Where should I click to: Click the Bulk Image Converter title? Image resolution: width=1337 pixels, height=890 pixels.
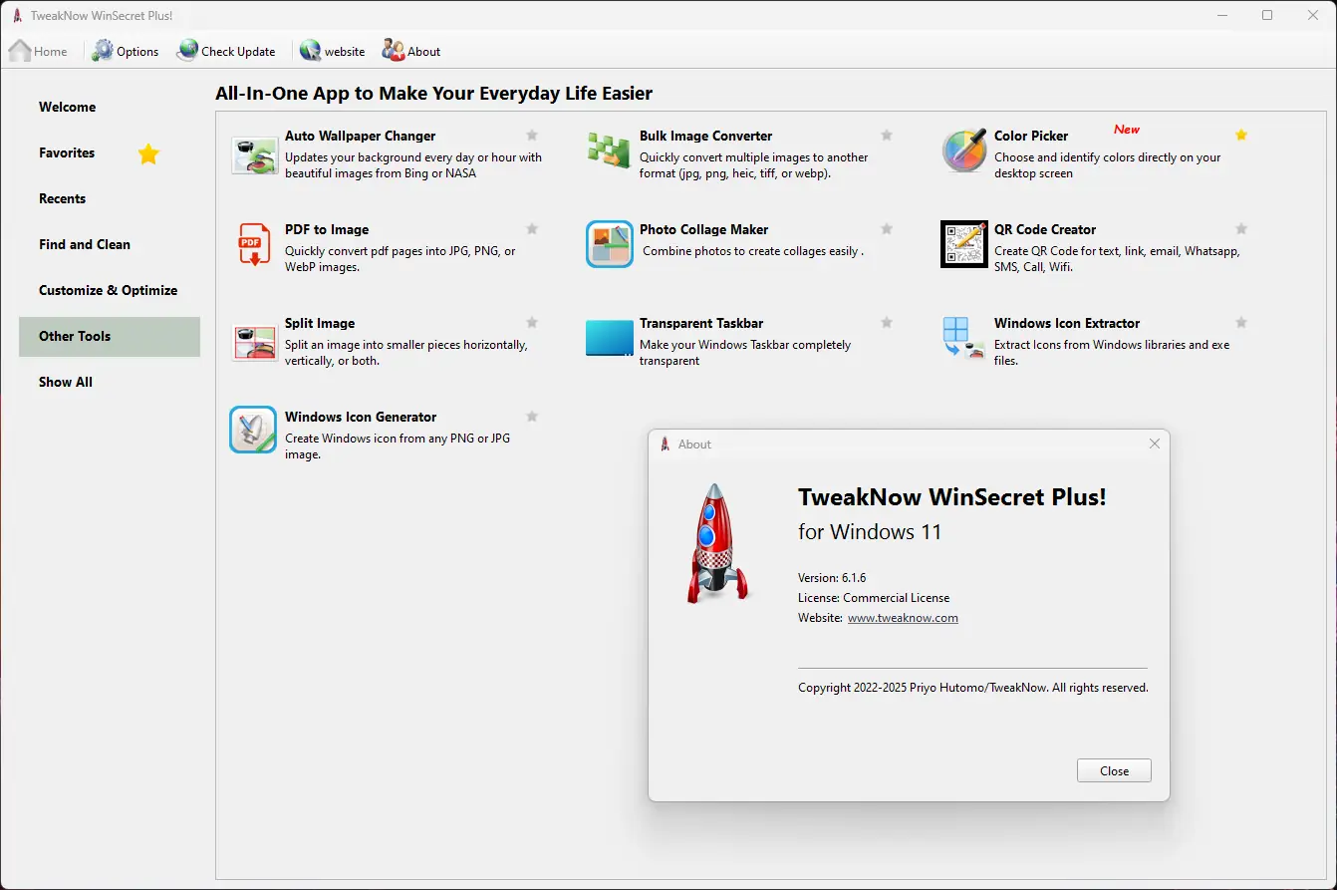(706, 136)
